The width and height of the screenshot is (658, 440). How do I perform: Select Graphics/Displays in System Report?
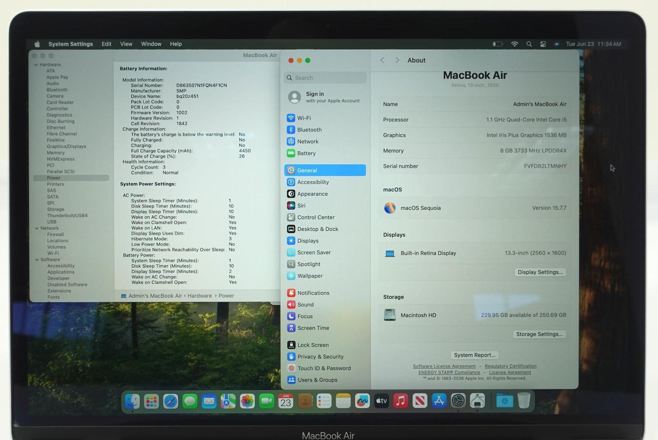(x=66, y=147)
